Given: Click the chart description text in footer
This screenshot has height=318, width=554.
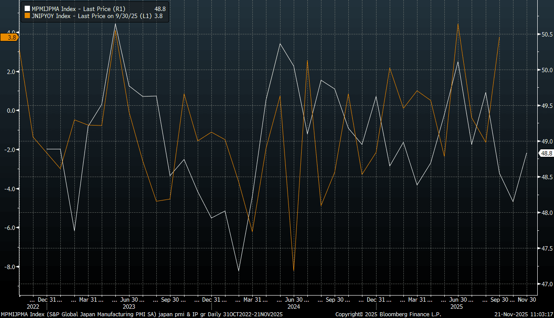Looking at the screenshot, I should [141, 314].
